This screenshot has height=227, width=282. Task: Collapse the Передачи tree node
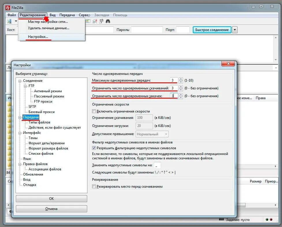pyautogui.click(x=20, y=117)
